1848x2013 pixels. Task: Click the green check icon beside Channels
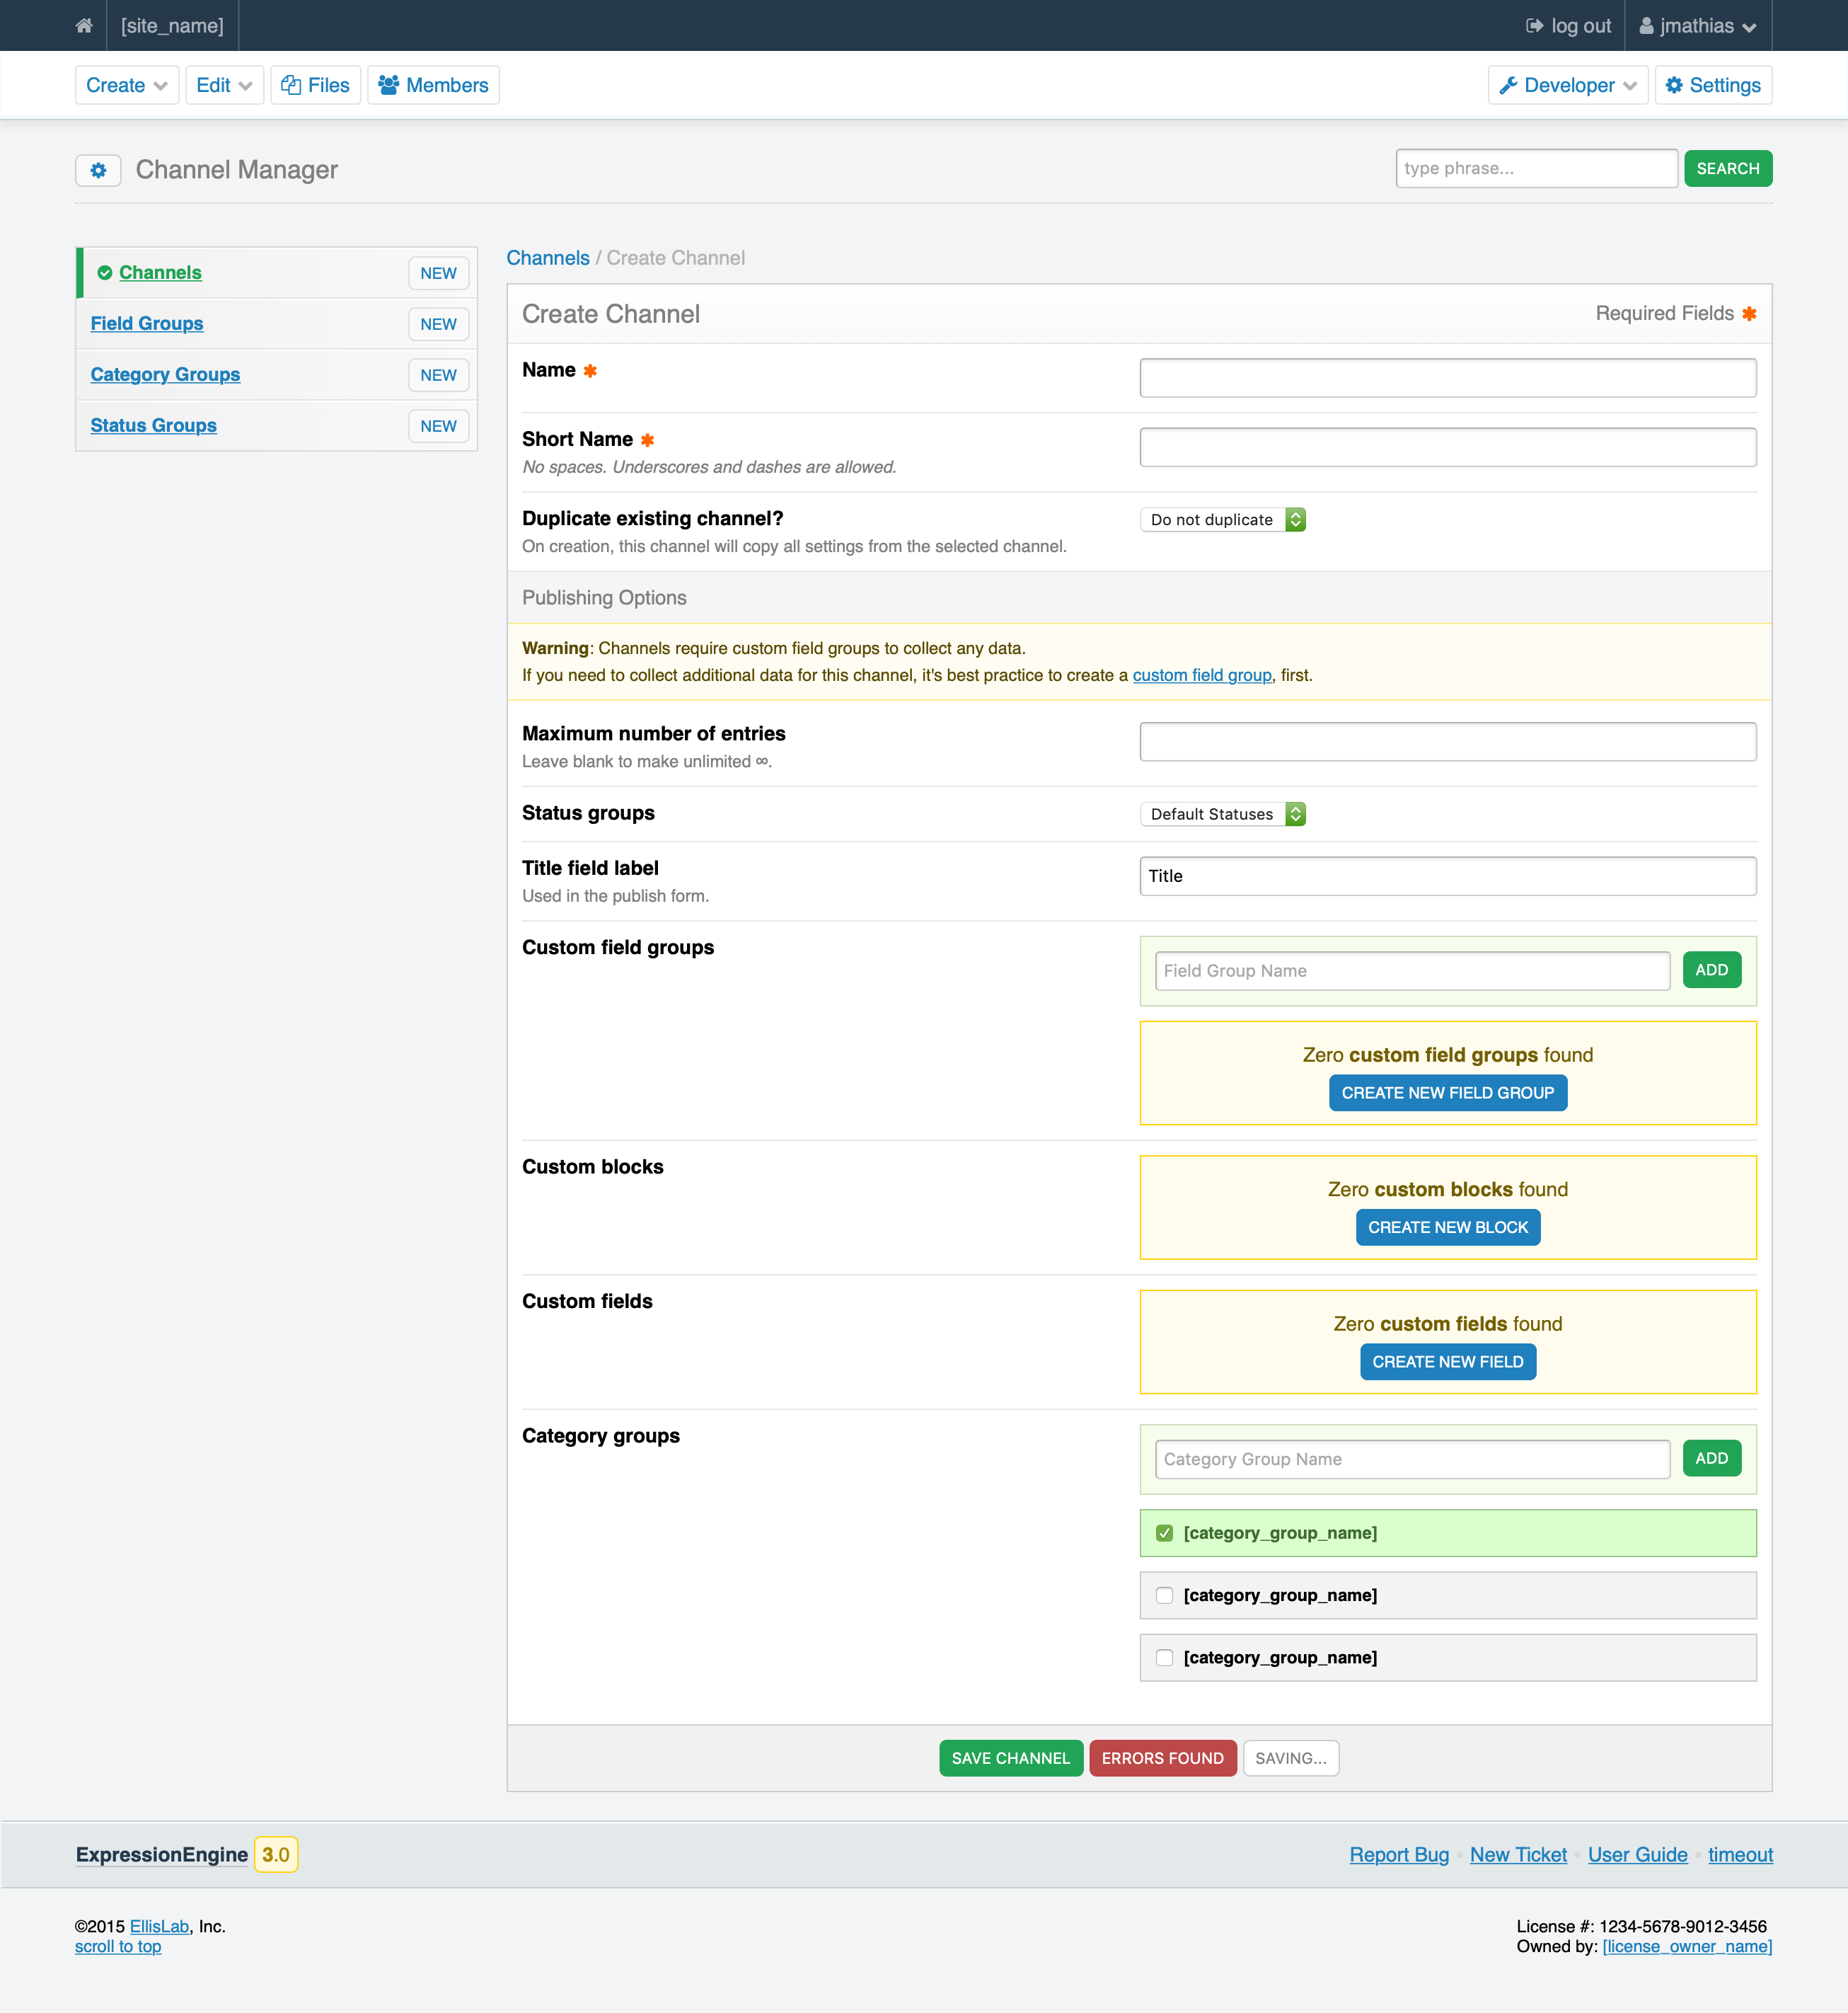tap(104, 272)
